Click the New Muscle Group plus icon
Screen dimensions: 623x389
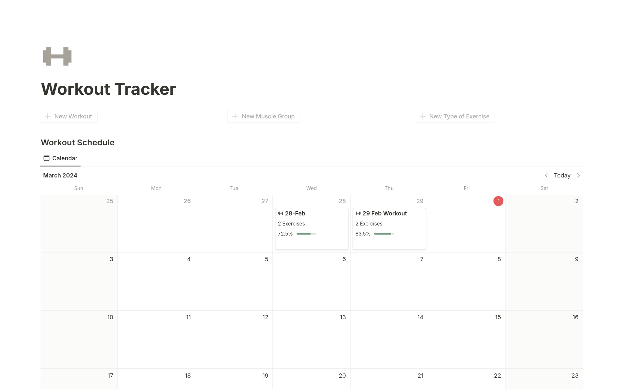235,116
